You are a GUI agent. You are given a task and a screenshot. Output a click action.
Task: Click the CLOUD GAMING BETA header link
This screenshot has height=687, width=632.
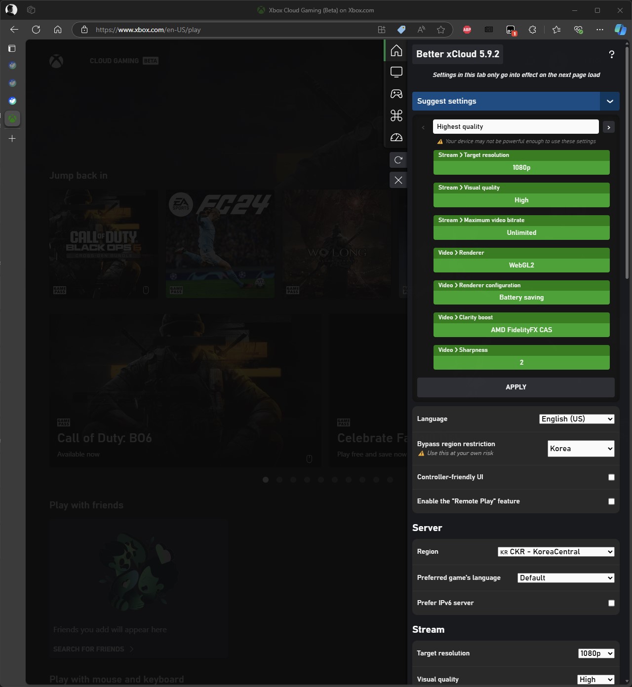(124, 61)
